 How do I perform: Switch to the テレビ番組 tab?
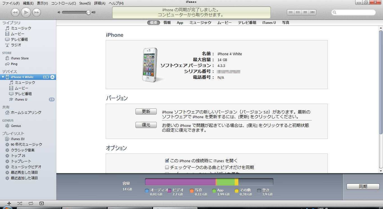coord(247,23)
